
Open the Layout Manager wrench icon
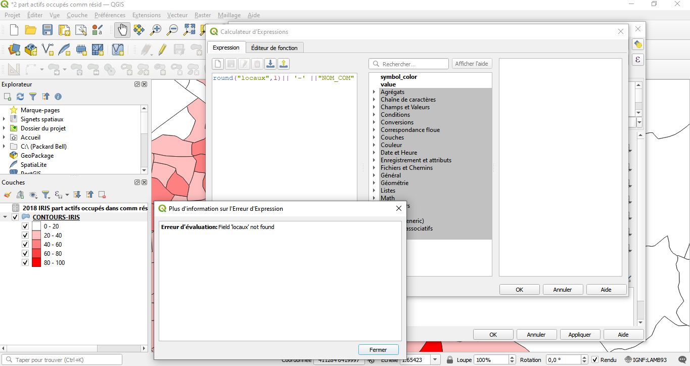pyautogui.click(x=81, y=30)
